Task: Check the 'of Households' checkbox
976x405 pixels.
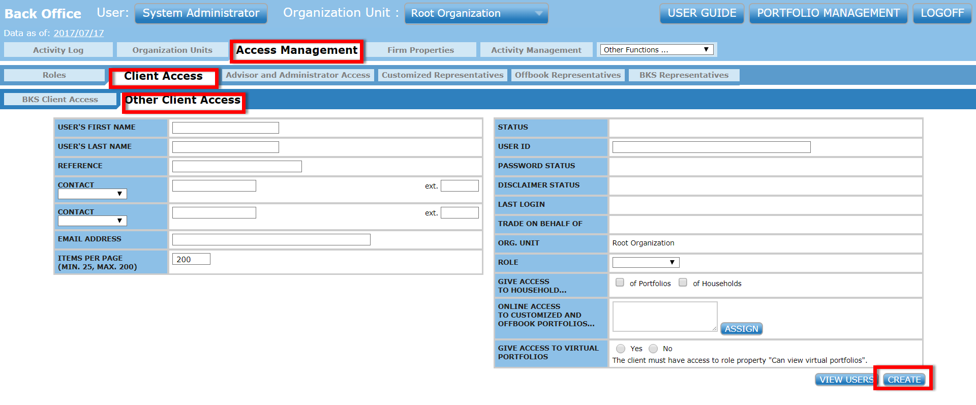Action: [x=683, y=283]
